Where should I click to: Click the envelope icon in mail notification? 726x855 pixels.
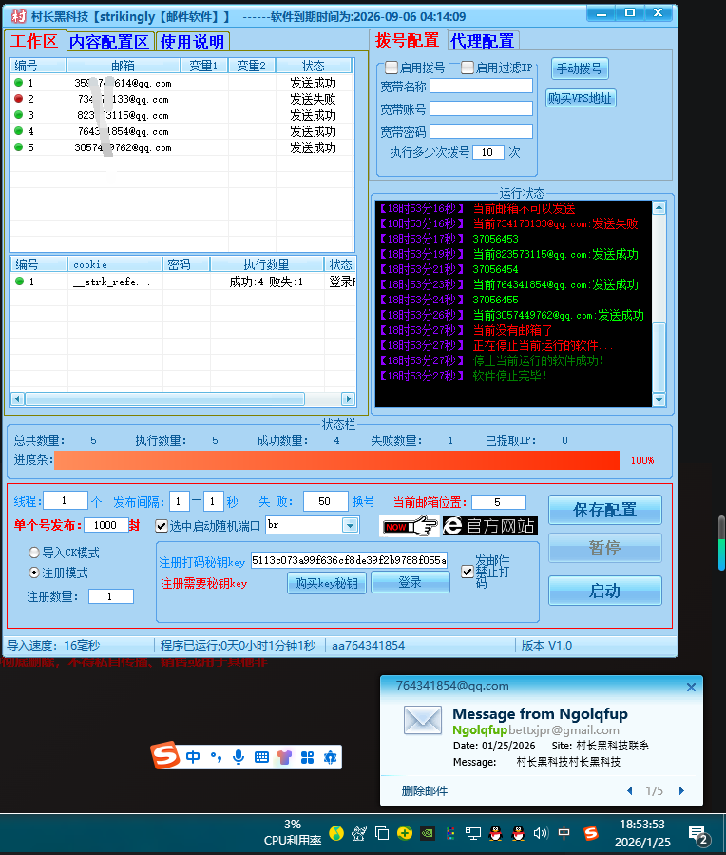click(x=423, y=720)
